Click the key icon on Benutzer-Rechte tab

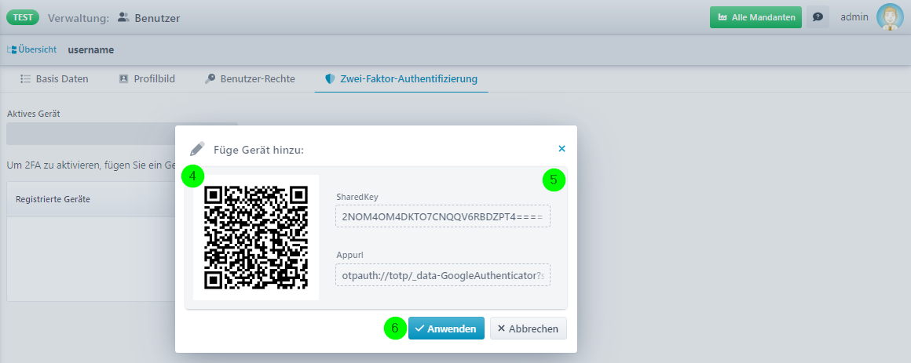coord(210,79)
